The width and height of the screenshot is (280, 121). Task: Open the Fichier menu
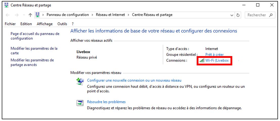[10, 24]
